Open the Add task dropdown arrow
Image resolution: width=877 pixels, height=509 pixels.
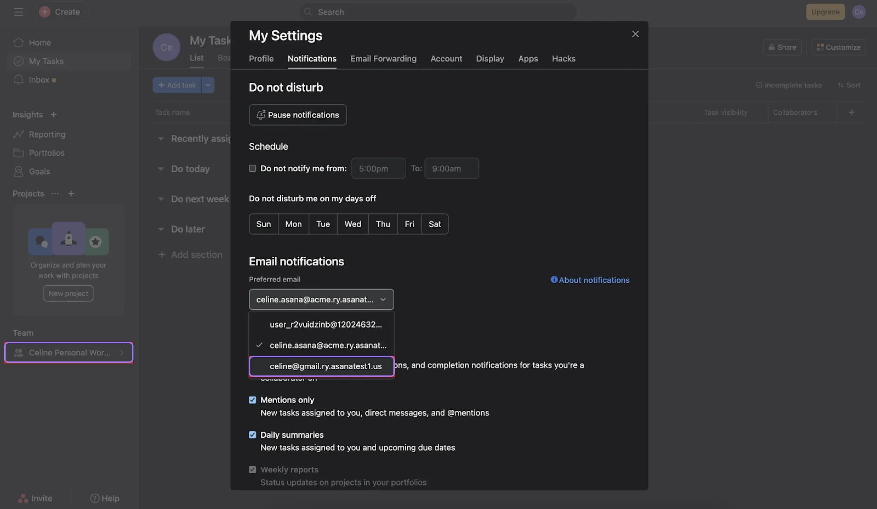tap(208, 85)
